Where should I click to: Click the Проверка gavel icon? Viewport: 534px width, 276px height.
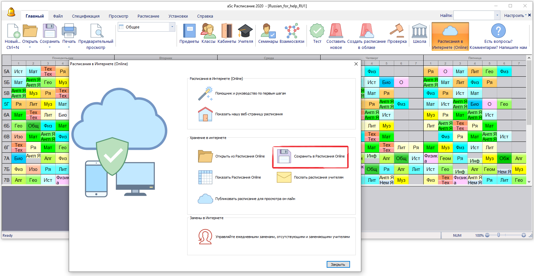click(397, 32)
